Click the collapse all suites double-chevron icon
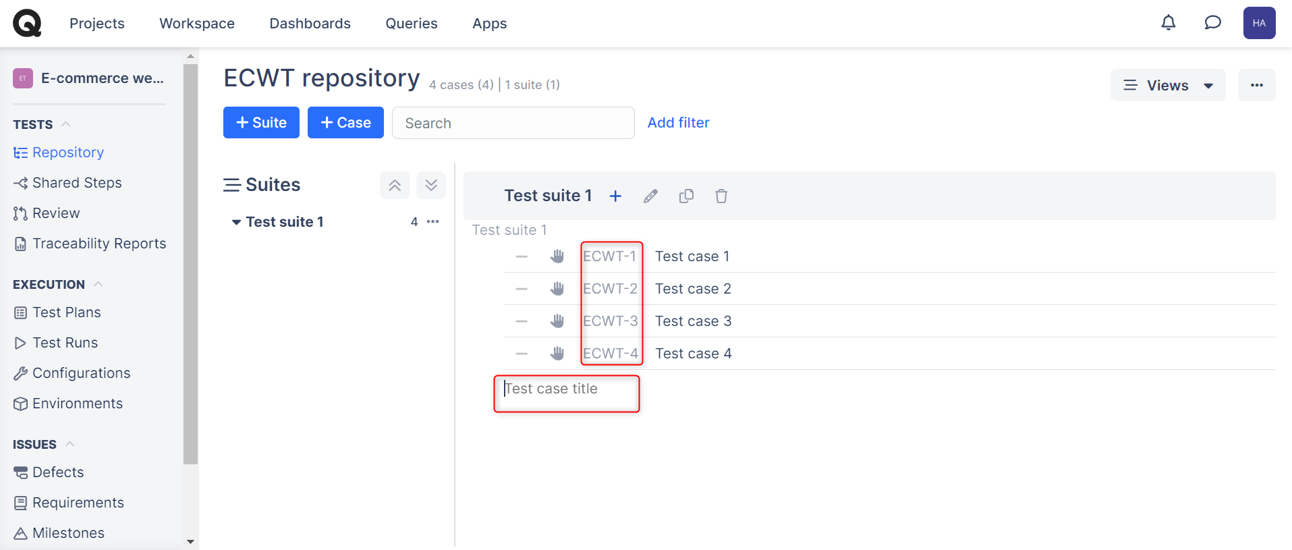1292x550 pixels. pos(395,185)
